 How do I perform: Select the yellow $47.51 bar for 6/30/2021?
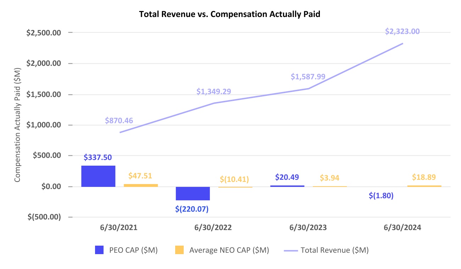coord(140,185)
